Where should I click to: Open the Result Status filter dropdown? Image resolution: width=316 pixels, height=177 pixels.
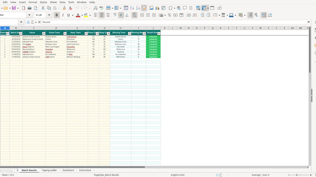[x=159, y=34]
